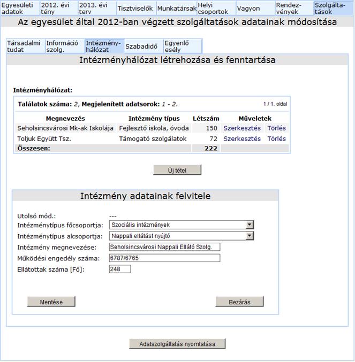Click Törlés for Seholsincsvárosi Mk-ak Iskolája

(x=276, y=128)
